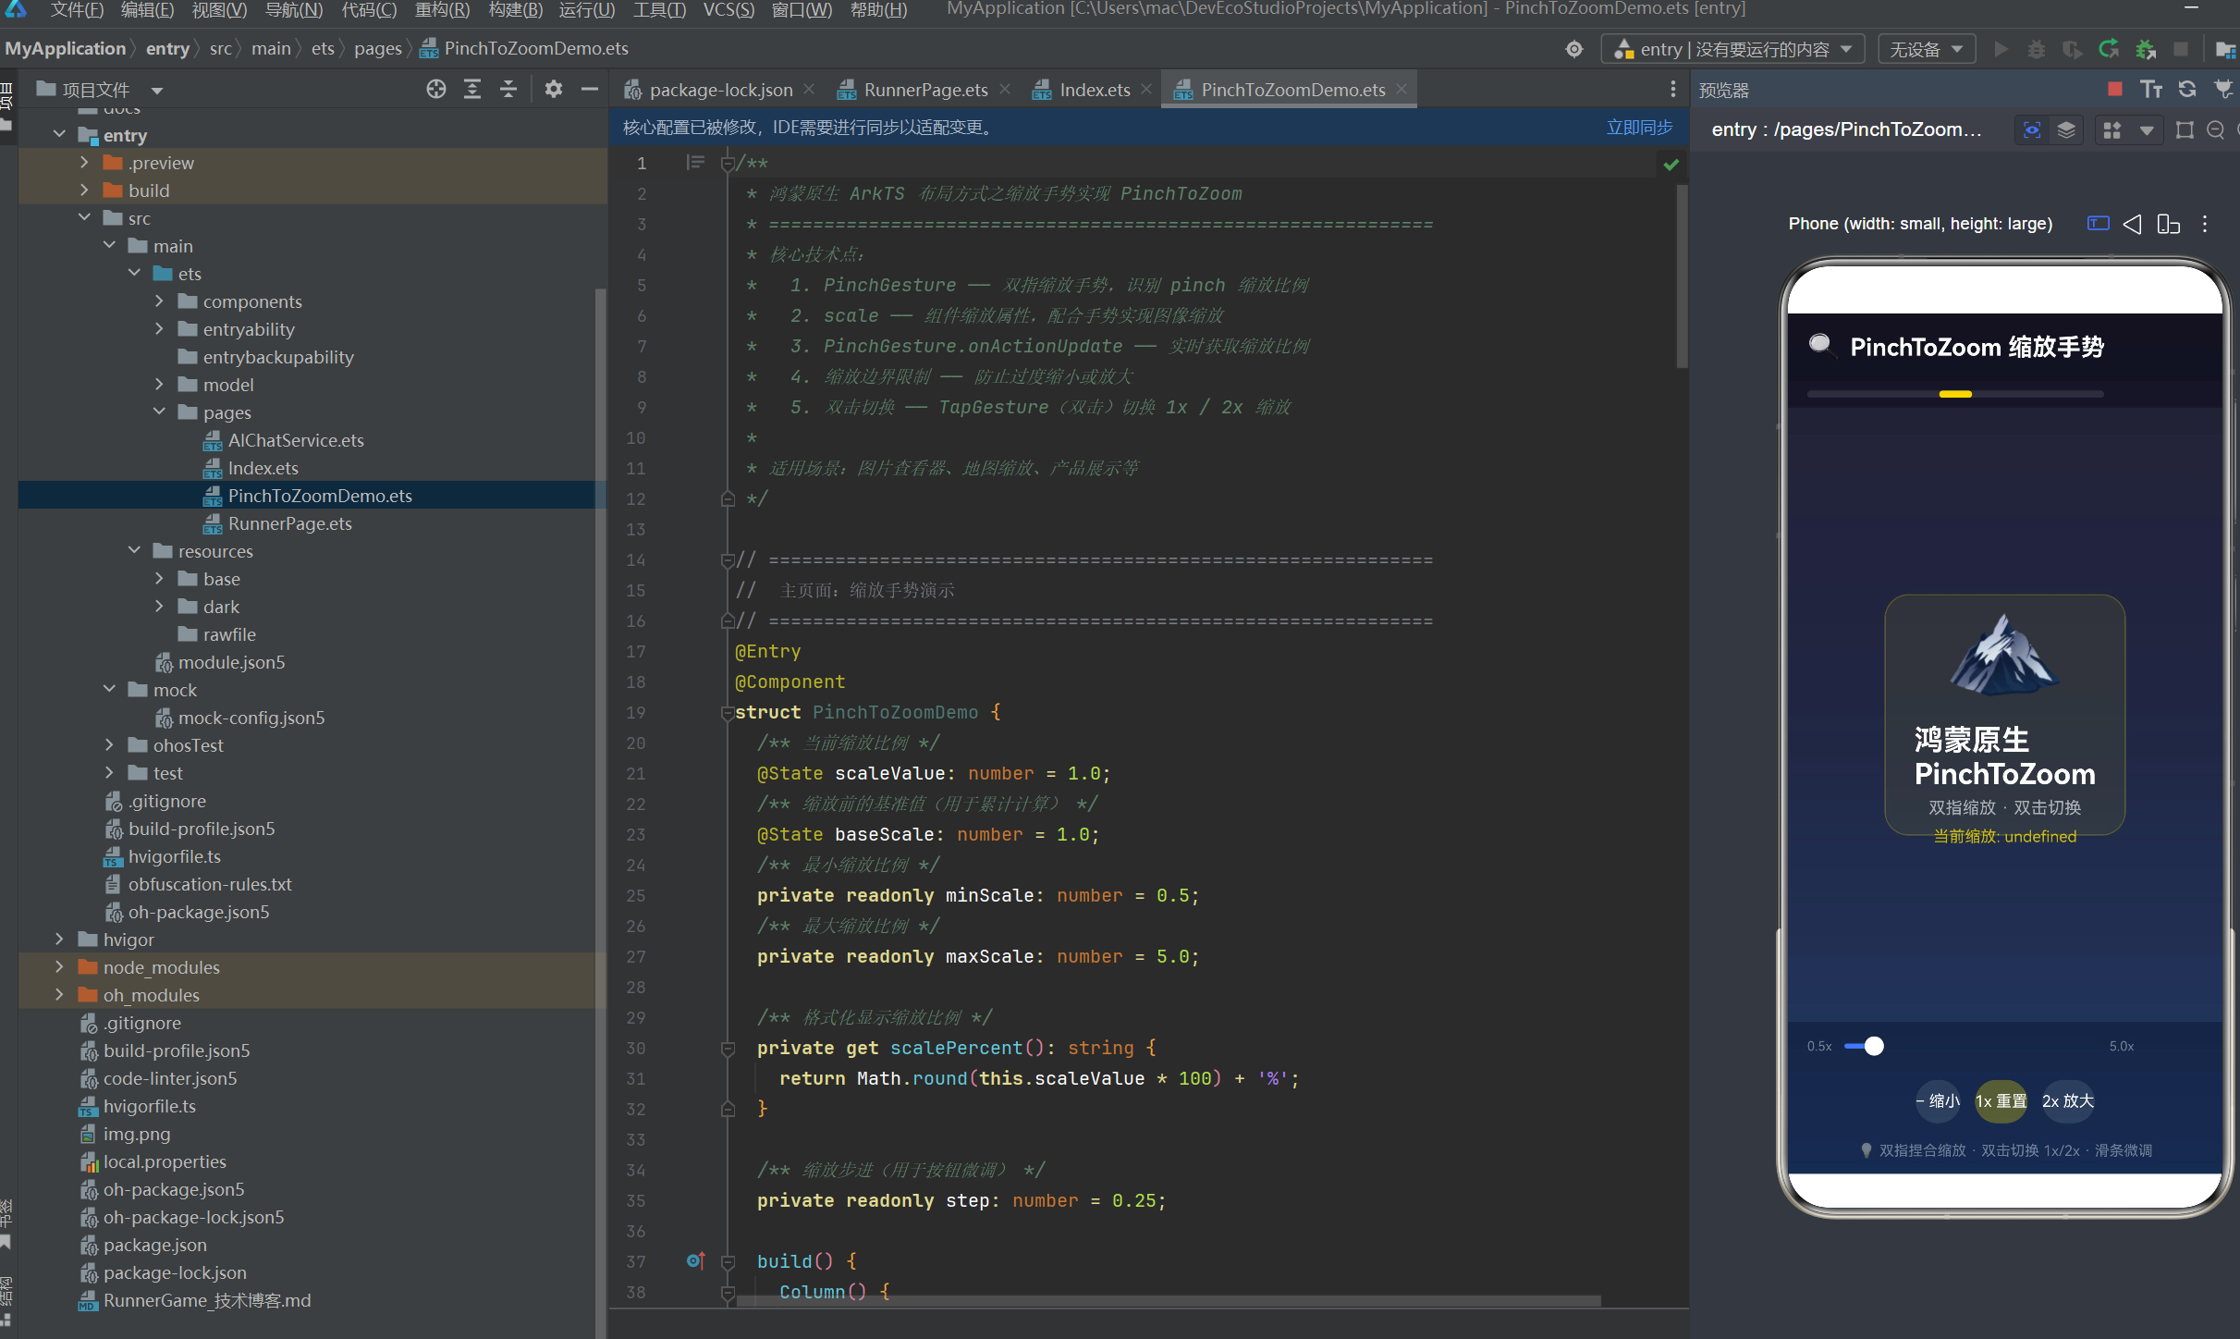Click the 2x 放大 button in preview
Image resolution: width=2240 pixels, height=1339 pixels.
2067,1100
